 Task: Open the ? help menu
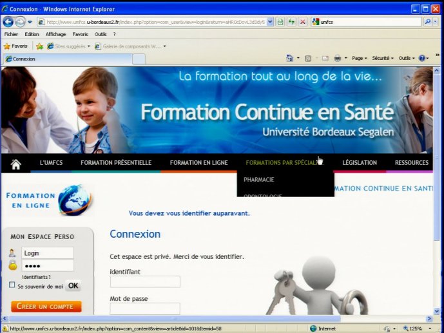pyautogui.click(x=115, y=34)
